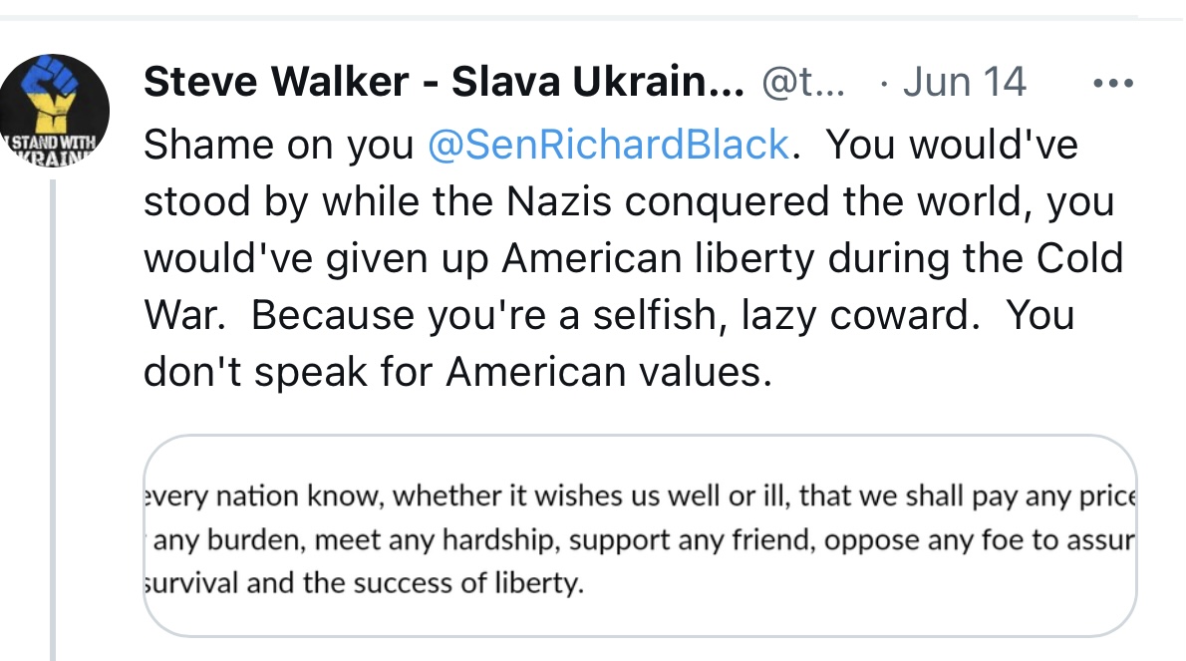Open the three-dot more options menu
The image size is (1186, 661).
[1113, 83]
